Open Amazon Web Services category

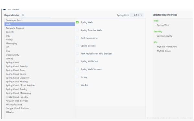pos(40,101)
